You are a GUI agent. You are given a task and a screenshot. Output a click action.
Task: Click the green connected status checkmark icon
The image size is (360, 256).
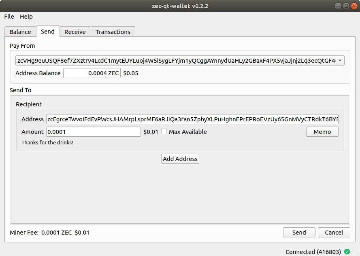pos(347,252)
